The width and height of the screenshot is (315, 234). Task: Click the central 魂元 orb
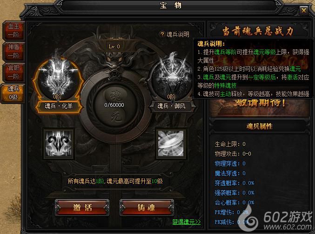click(114, 105)
